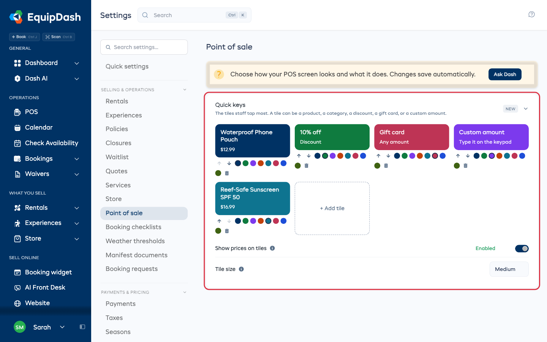Collapse the sidebar panel icon near Sarah
Image resolution: width=547 pixels, height=342 pixels.
pyautogui.click(x=82, y=327)
